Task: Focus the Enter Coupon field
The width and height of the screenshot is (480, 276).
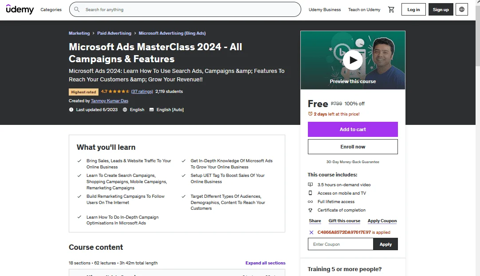Action: click(x=340, y=244)
